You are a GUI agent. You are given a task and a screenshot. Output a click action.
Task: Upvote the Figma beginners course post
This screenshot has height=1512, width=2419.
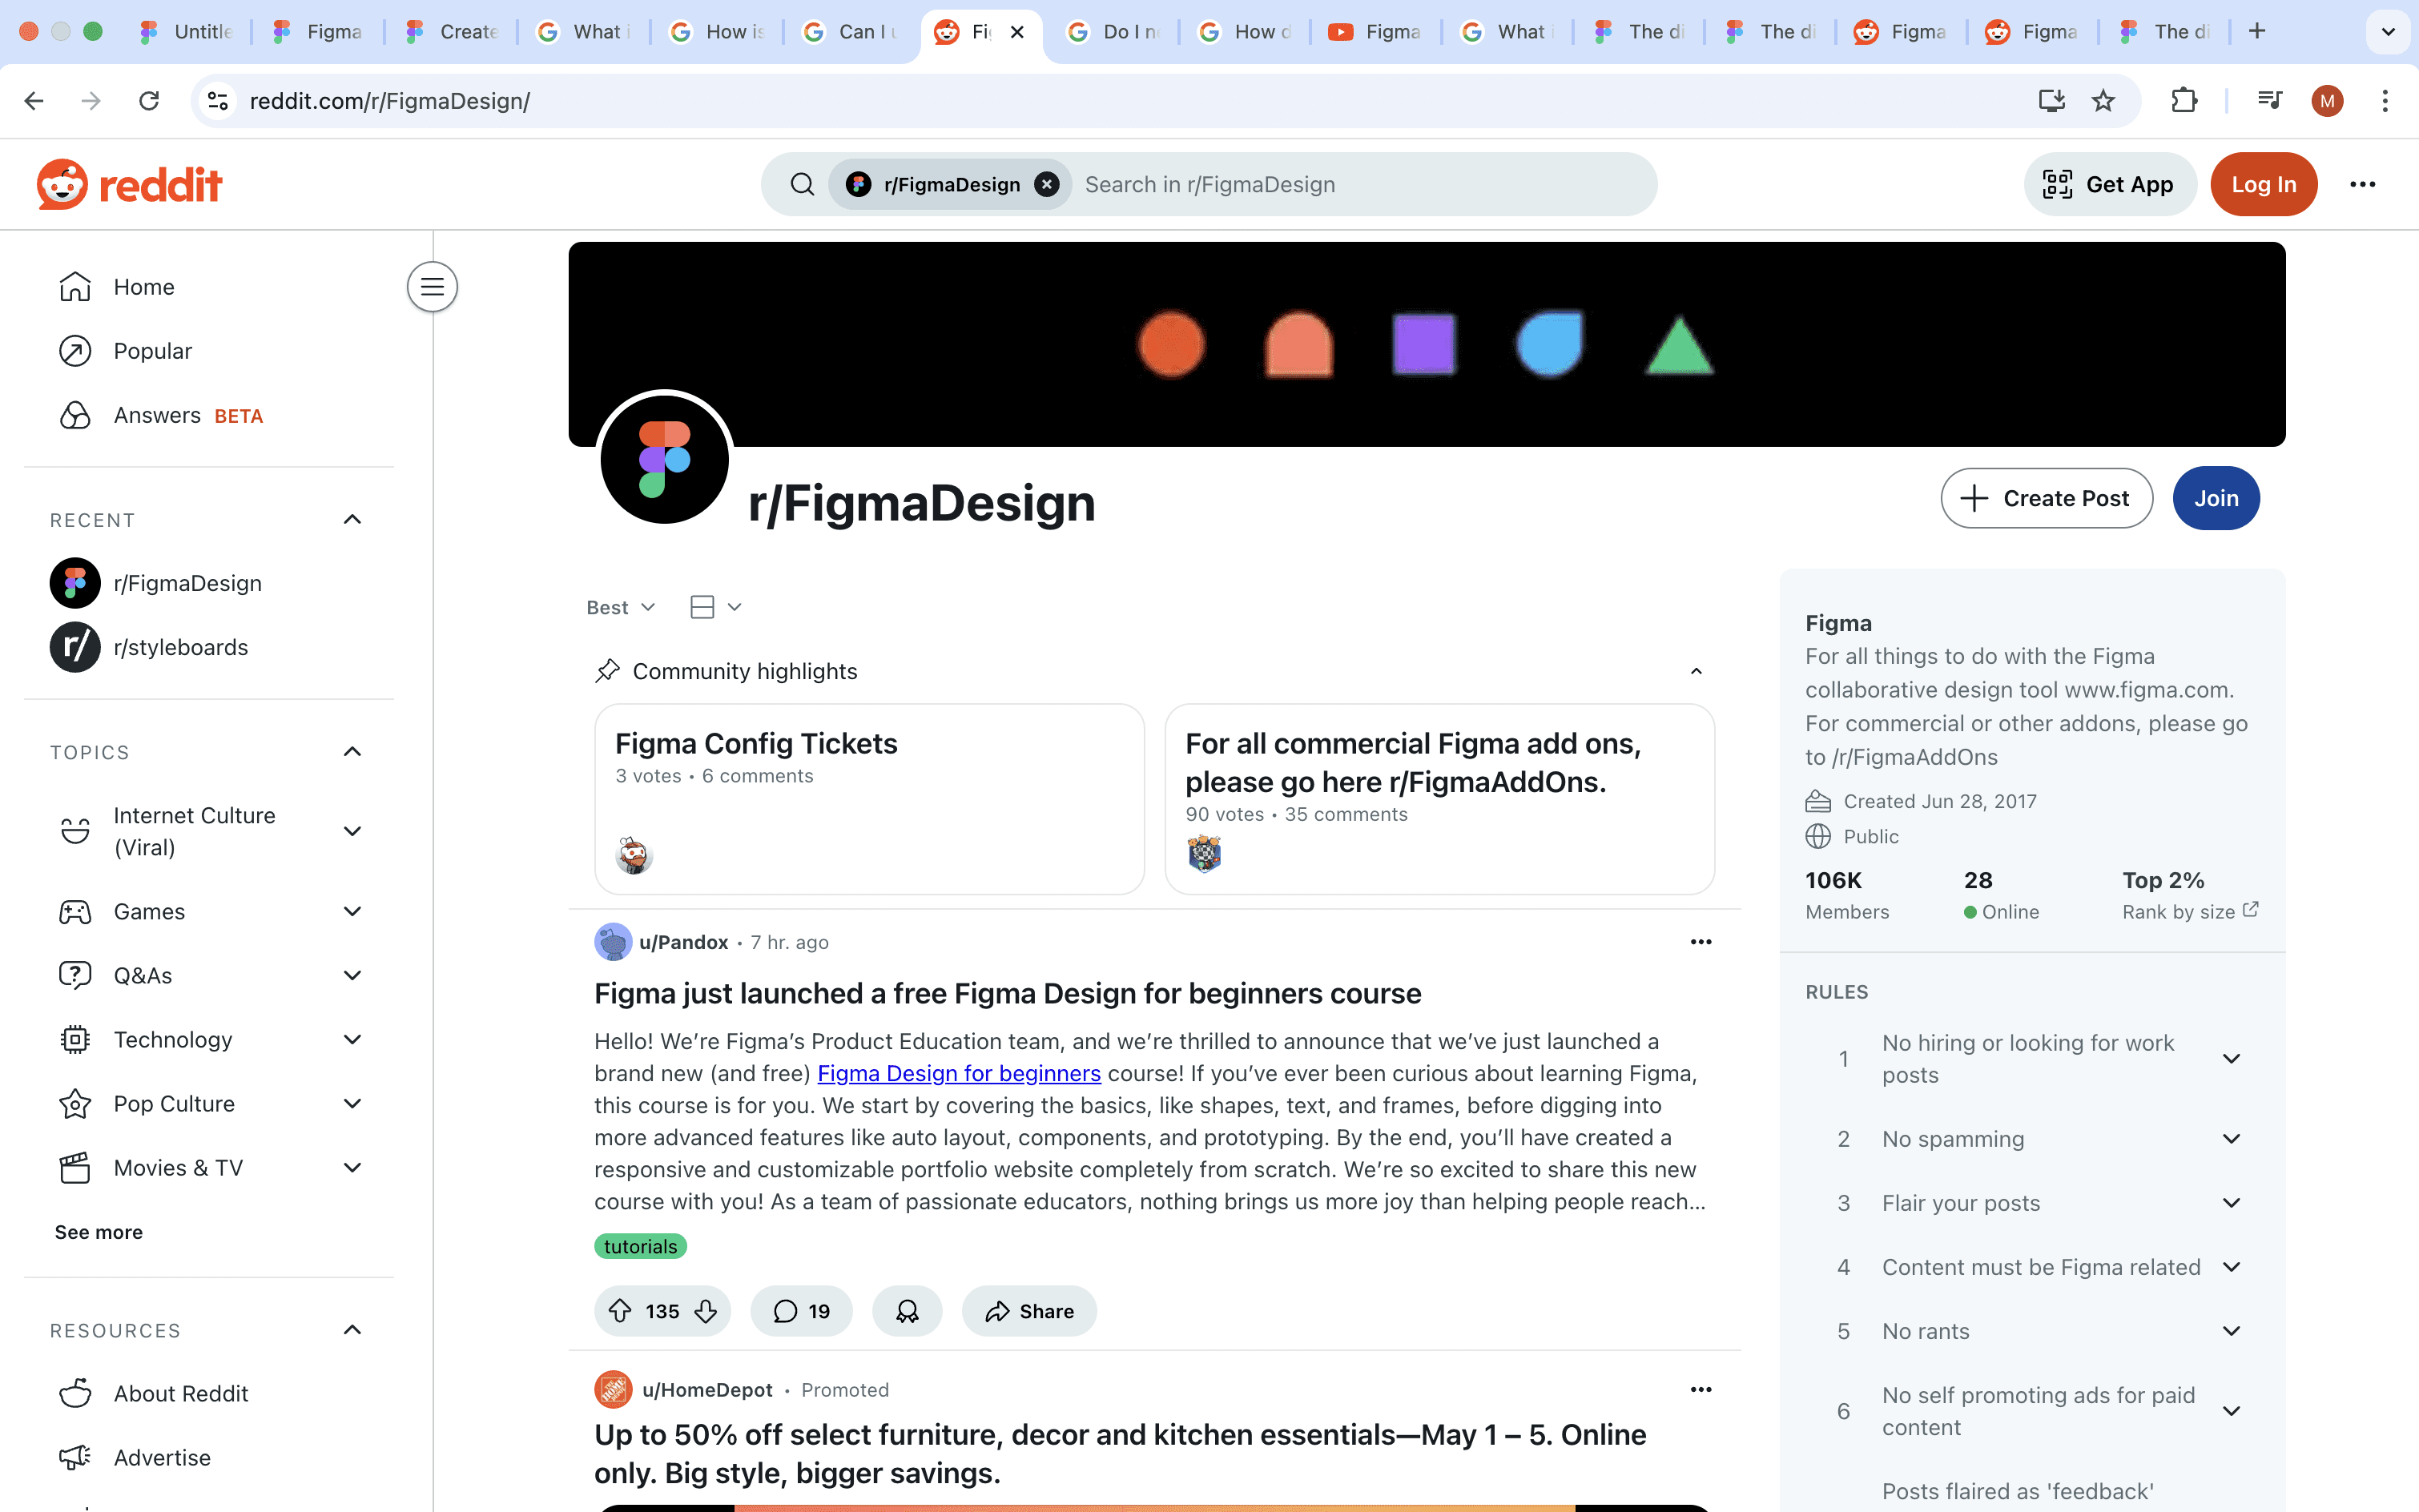coord(620,1311)
